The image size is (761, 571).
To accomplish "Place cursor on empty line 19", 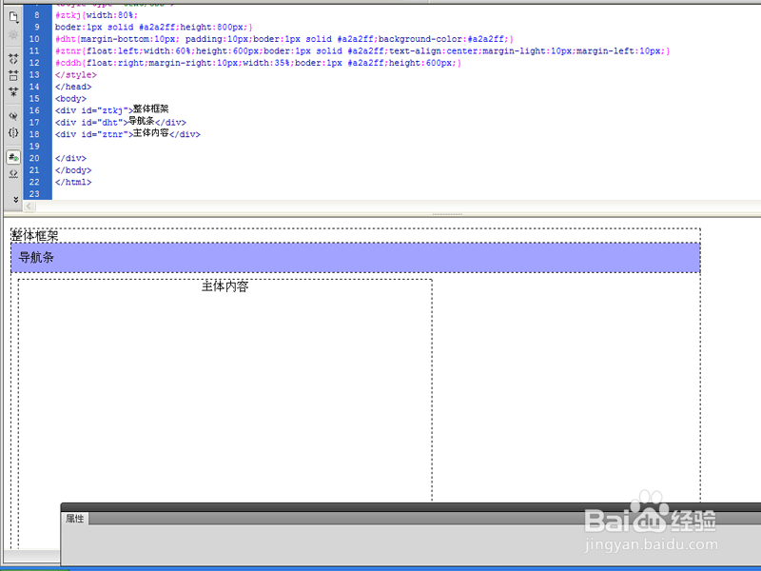I will coord(406,147).
